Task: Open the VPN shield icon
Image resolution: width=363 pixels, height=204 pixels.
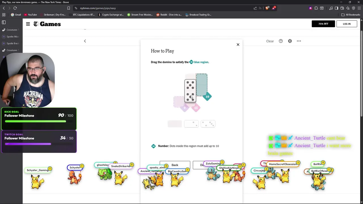Action: (x=354, y=8)
